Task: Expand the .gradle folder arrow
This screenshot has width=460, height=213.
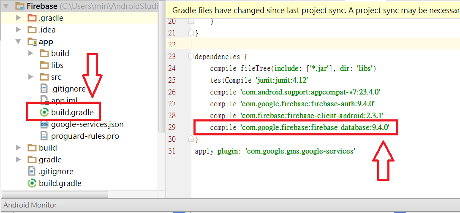Action: (x=19, y=18)
